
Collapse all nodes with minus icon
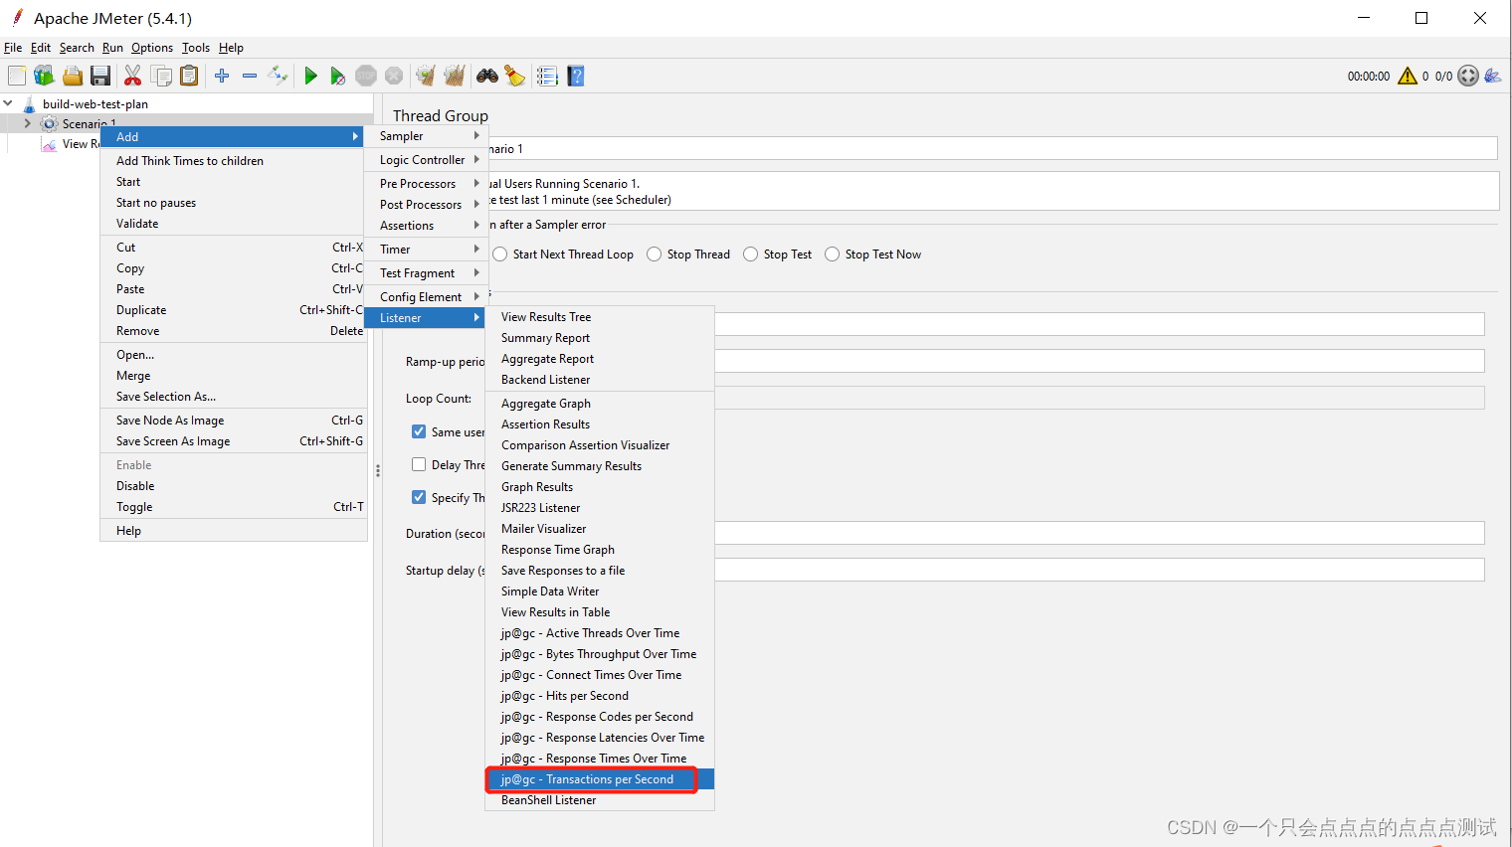(x=250, y=76)
